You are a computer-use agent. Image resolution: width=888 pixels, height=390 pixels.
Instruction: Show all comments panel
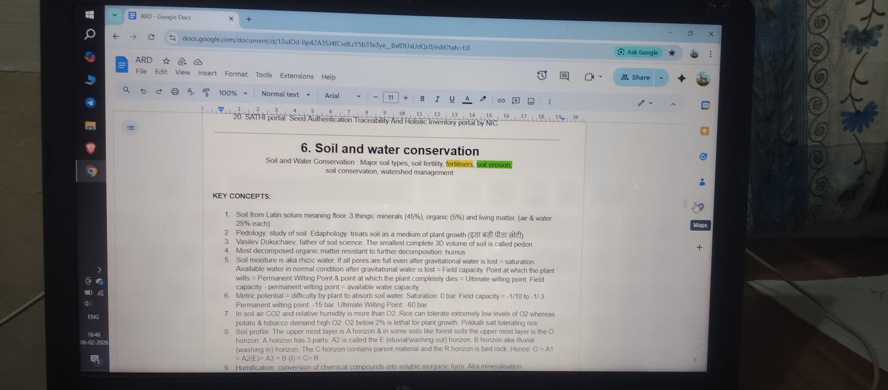click(x=564, y=76)
